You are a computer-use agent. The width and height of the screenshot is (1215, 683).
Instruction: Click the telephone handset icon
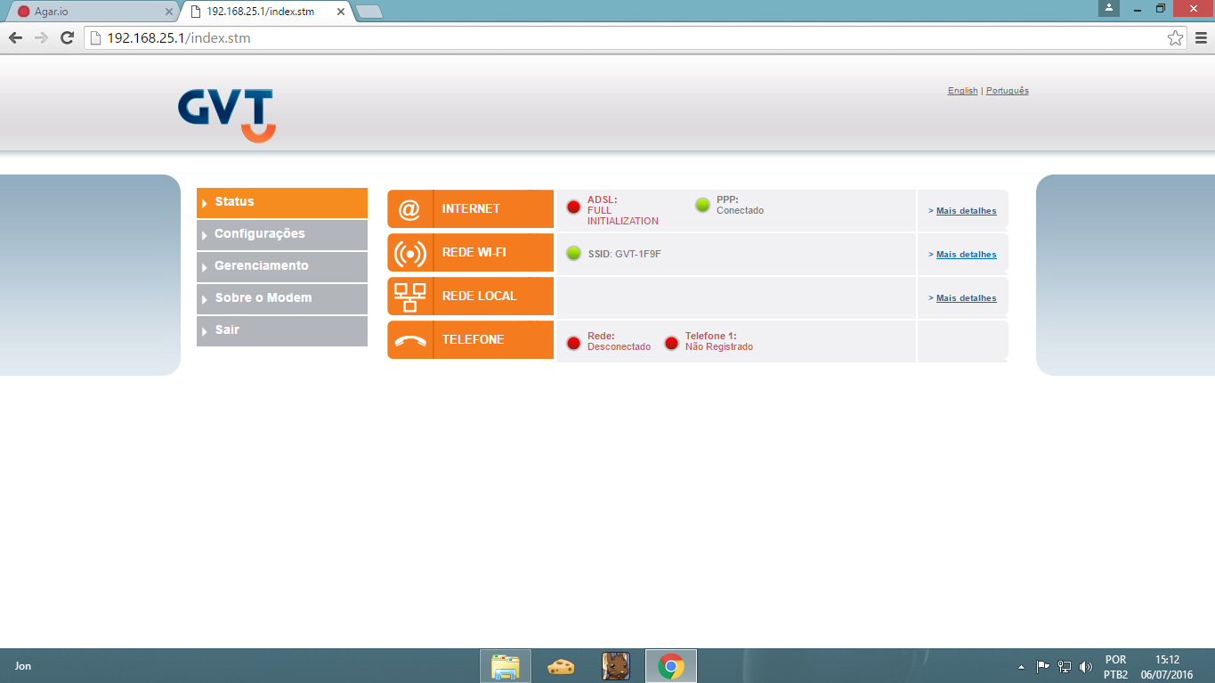click(x=410, y=340)
